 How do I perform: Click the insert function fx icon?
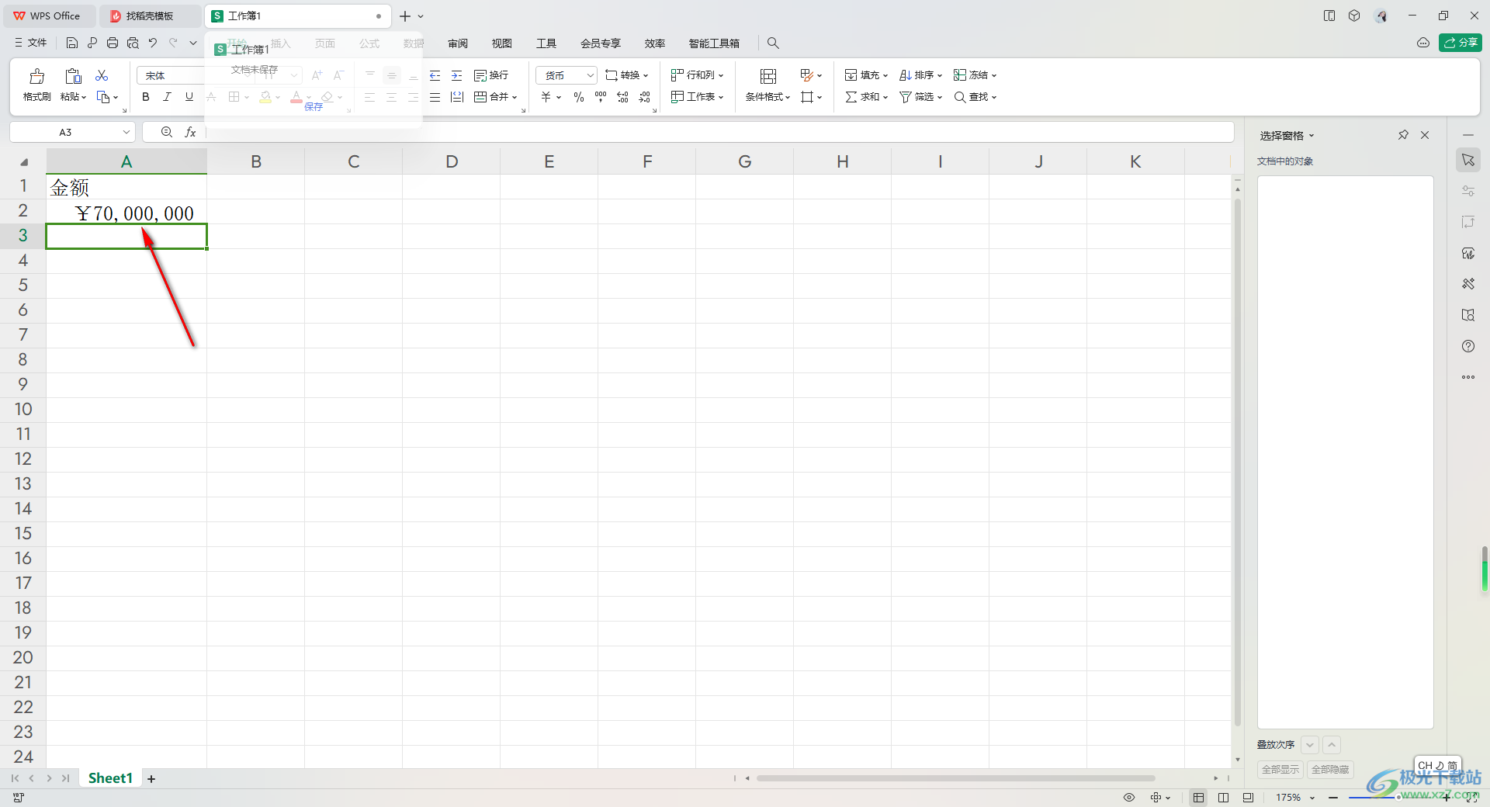[x=190, y=133]
